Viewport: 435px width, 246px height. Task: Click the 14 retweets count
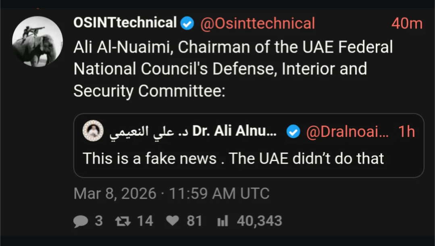pos(145,221)
